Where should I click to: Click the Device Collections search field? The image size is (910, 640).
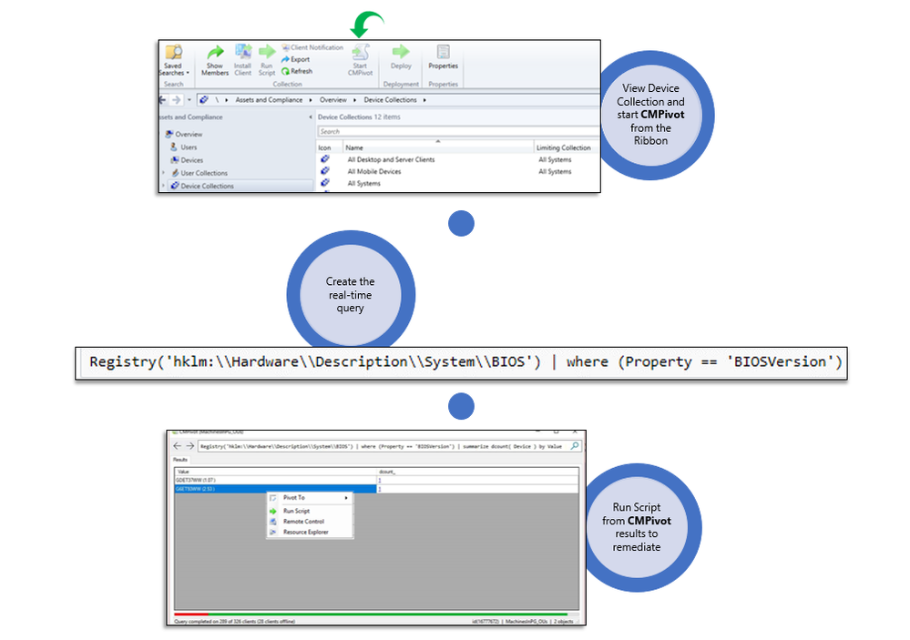(458, 132)
